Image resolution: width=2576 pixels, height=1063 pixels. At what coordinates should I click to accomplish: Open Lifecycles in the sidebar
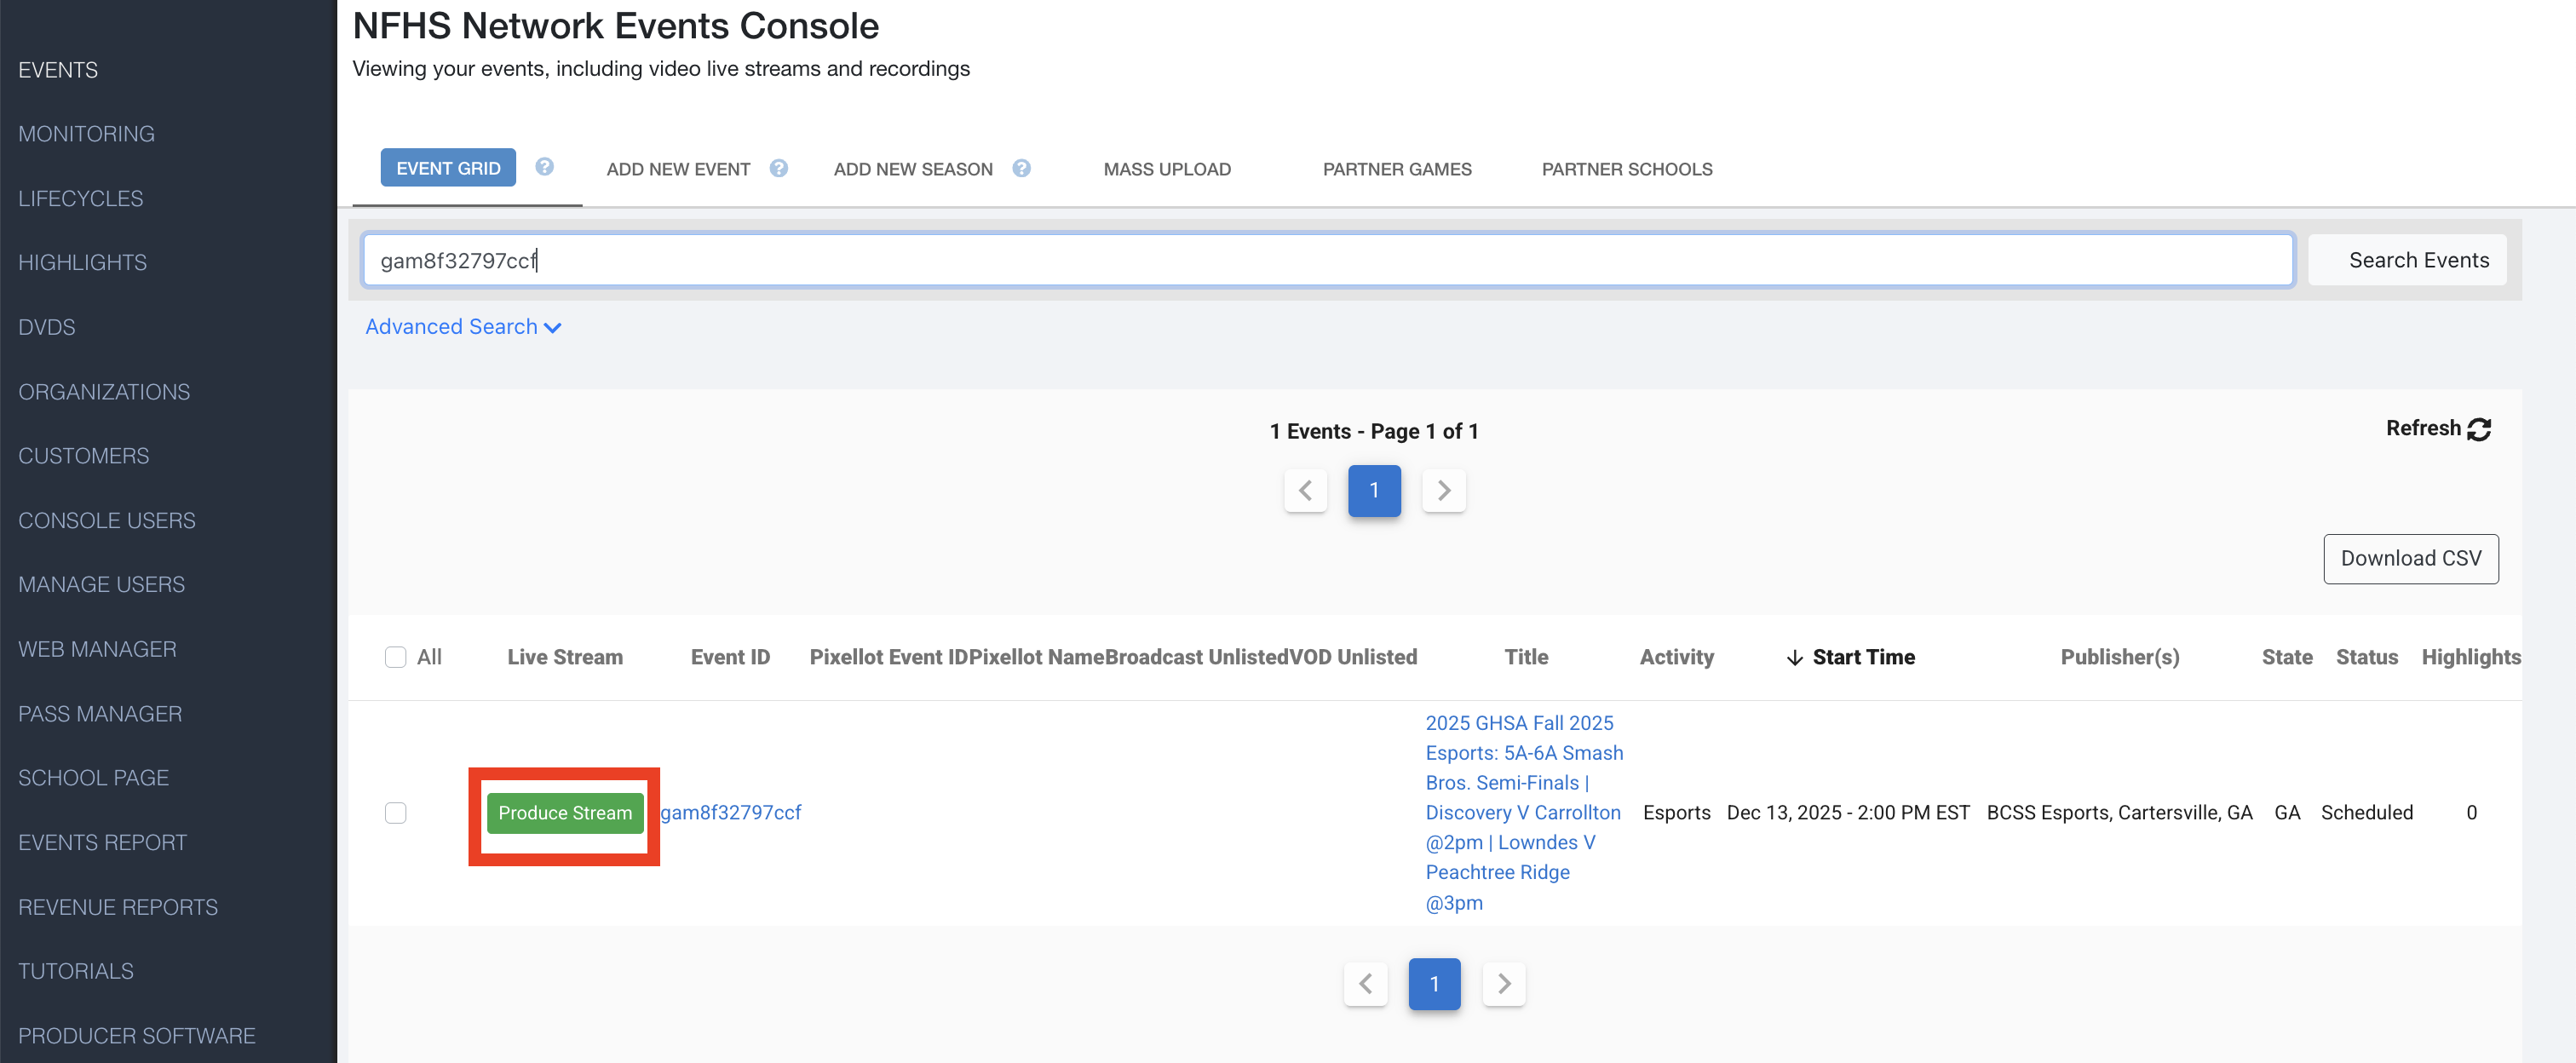81,198
